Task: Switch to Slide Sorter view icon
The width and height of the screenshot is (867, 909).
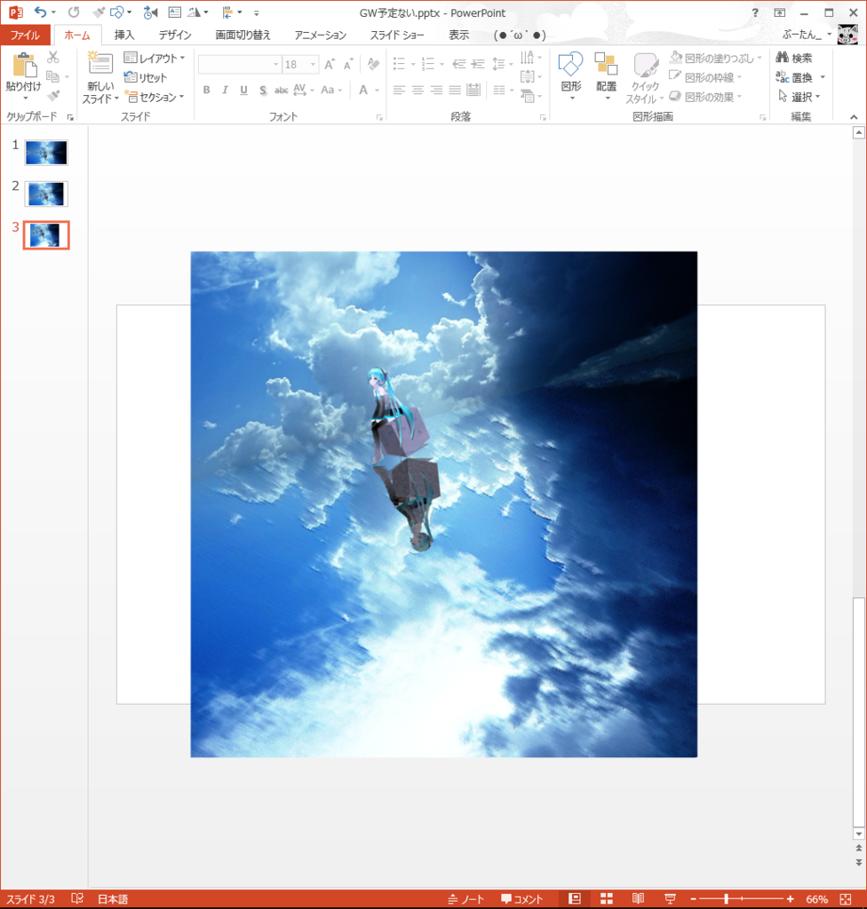Action: pos(607,898)
